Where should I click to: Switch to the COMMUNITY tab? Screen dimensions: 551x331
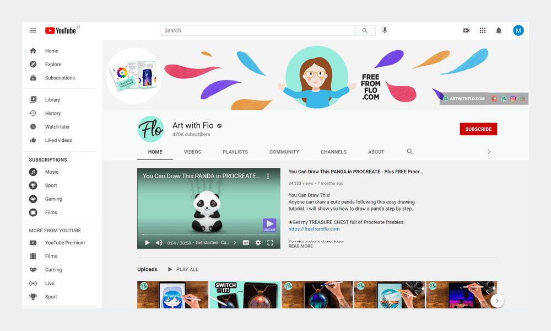[284, 152]
